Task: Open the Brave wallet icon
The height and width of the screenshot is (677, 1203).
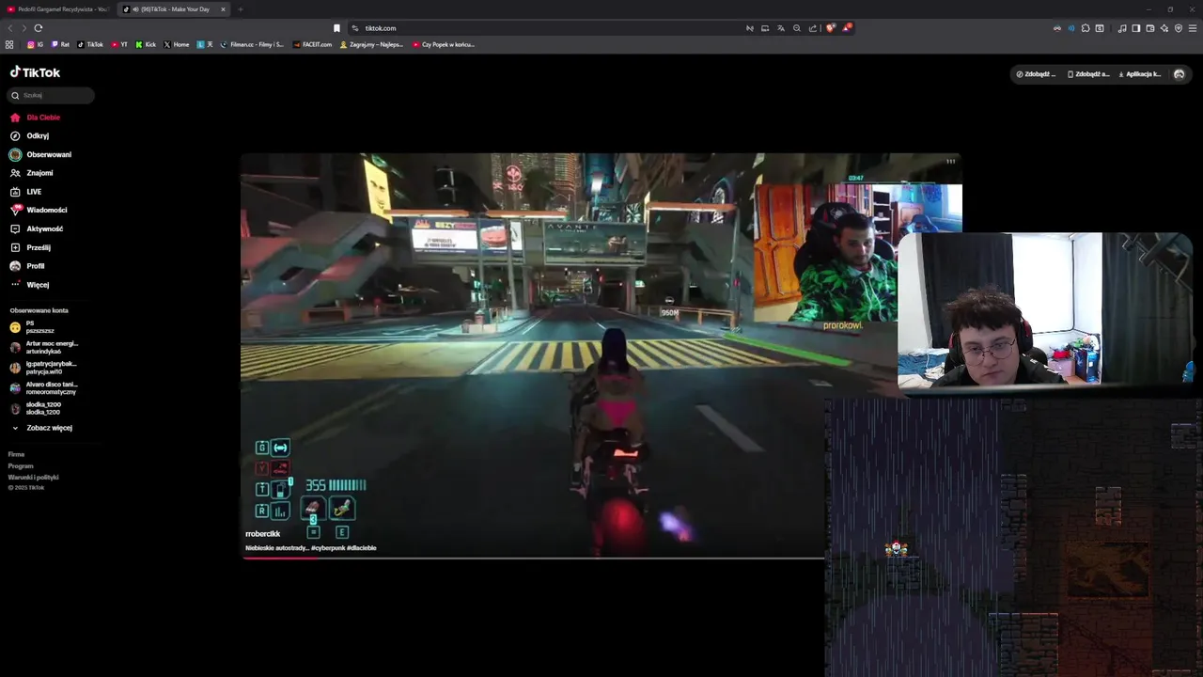Action: pos(1150,28)
